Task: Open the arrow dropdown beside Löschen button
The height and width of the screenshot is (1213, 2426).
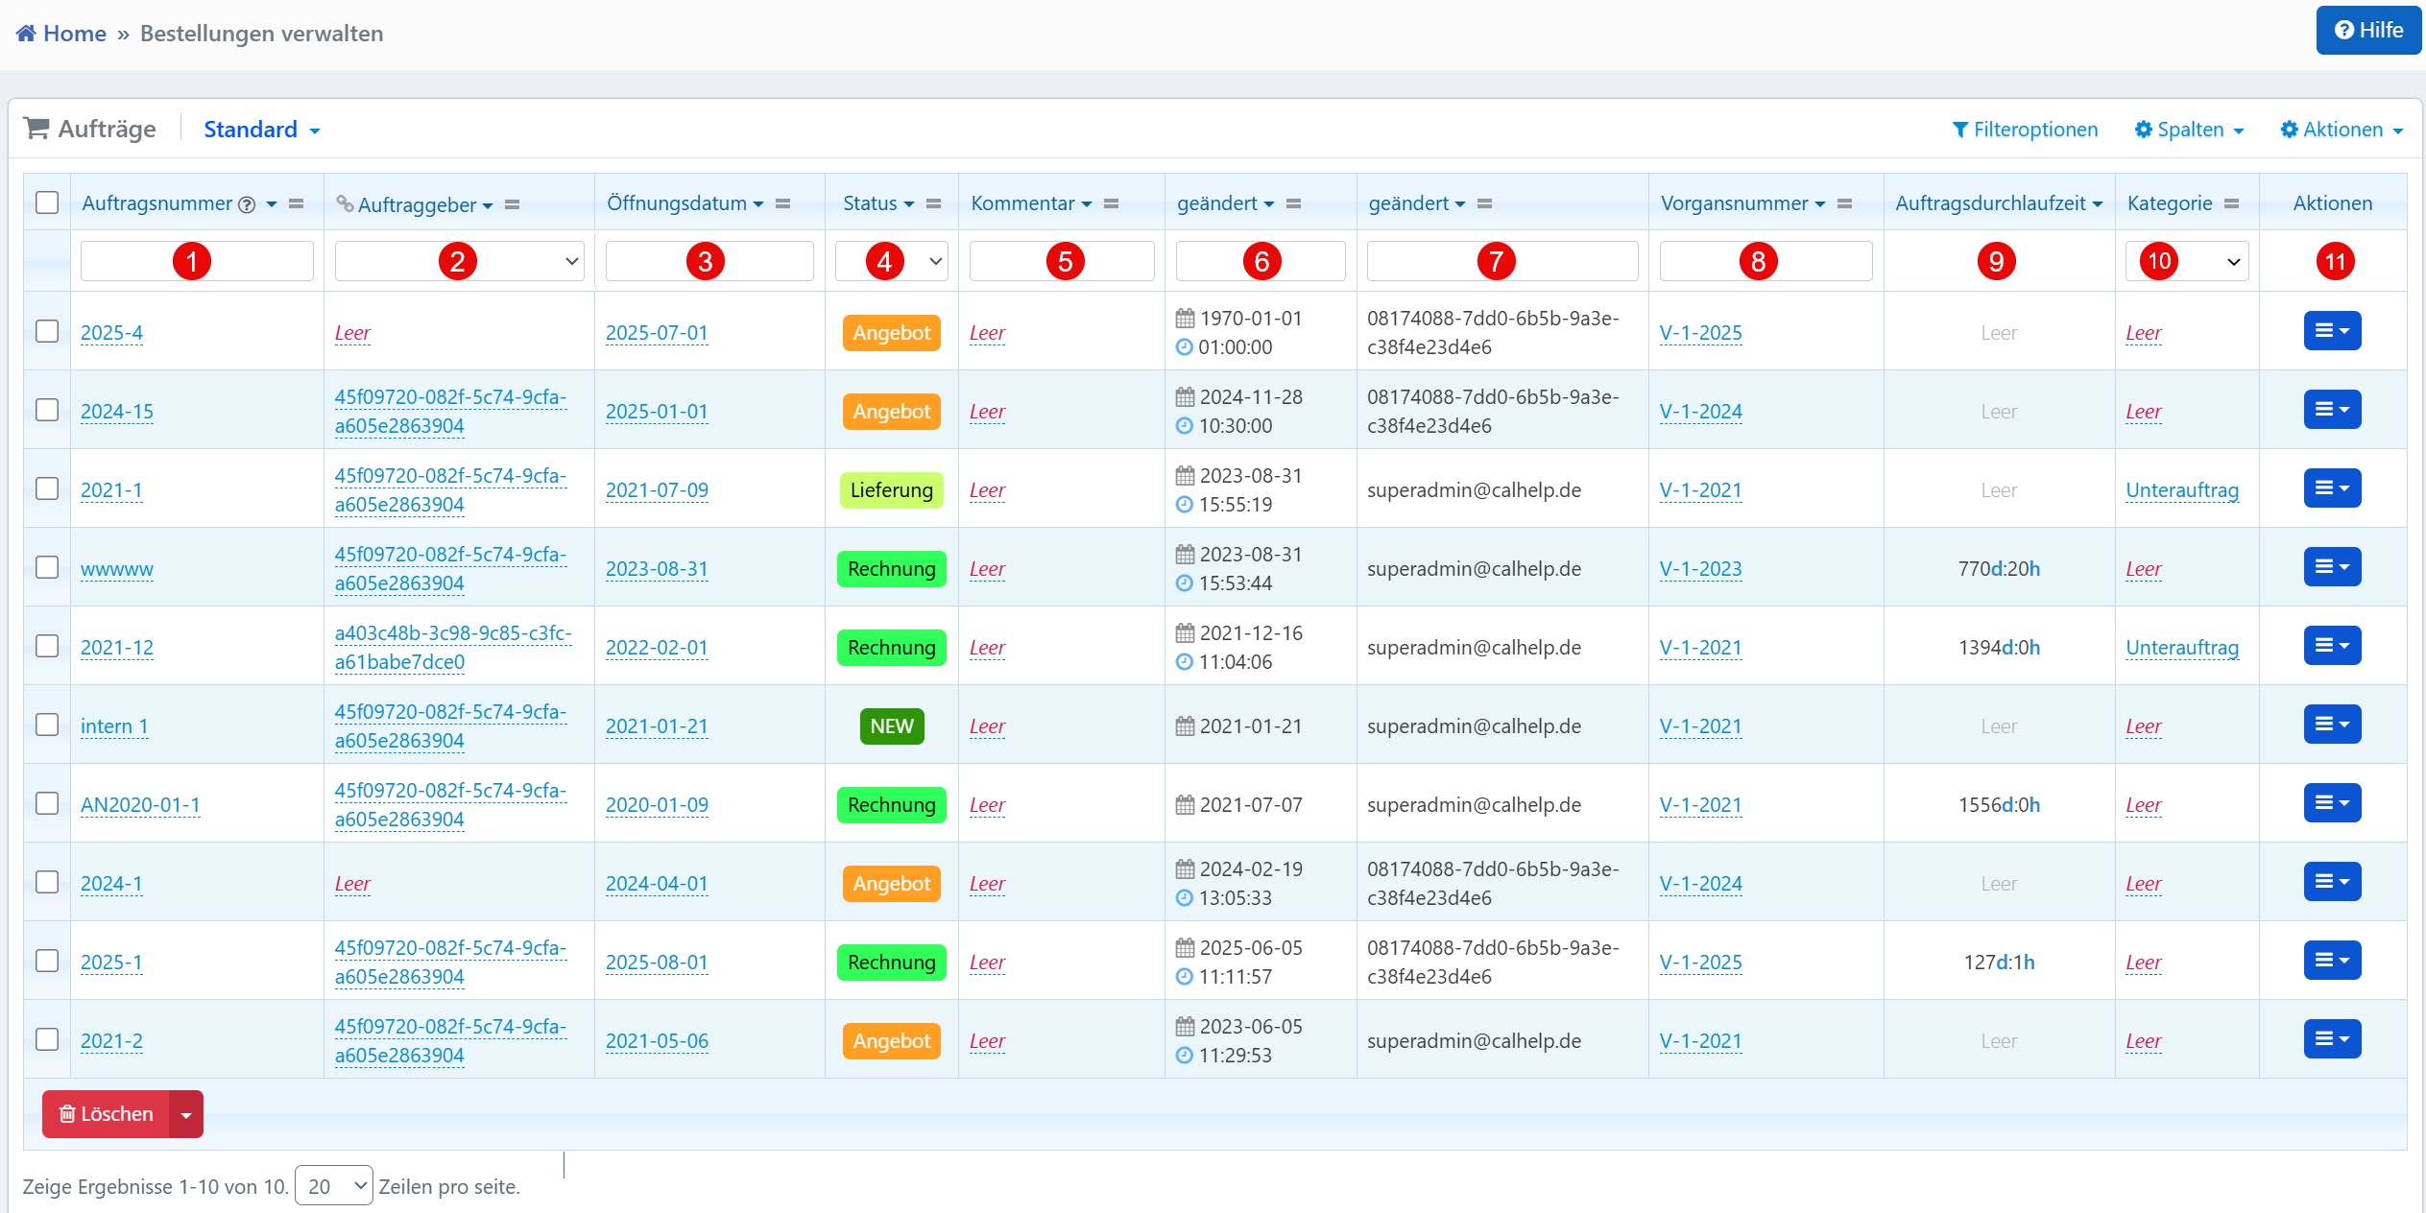Action: coord(186,1114)
